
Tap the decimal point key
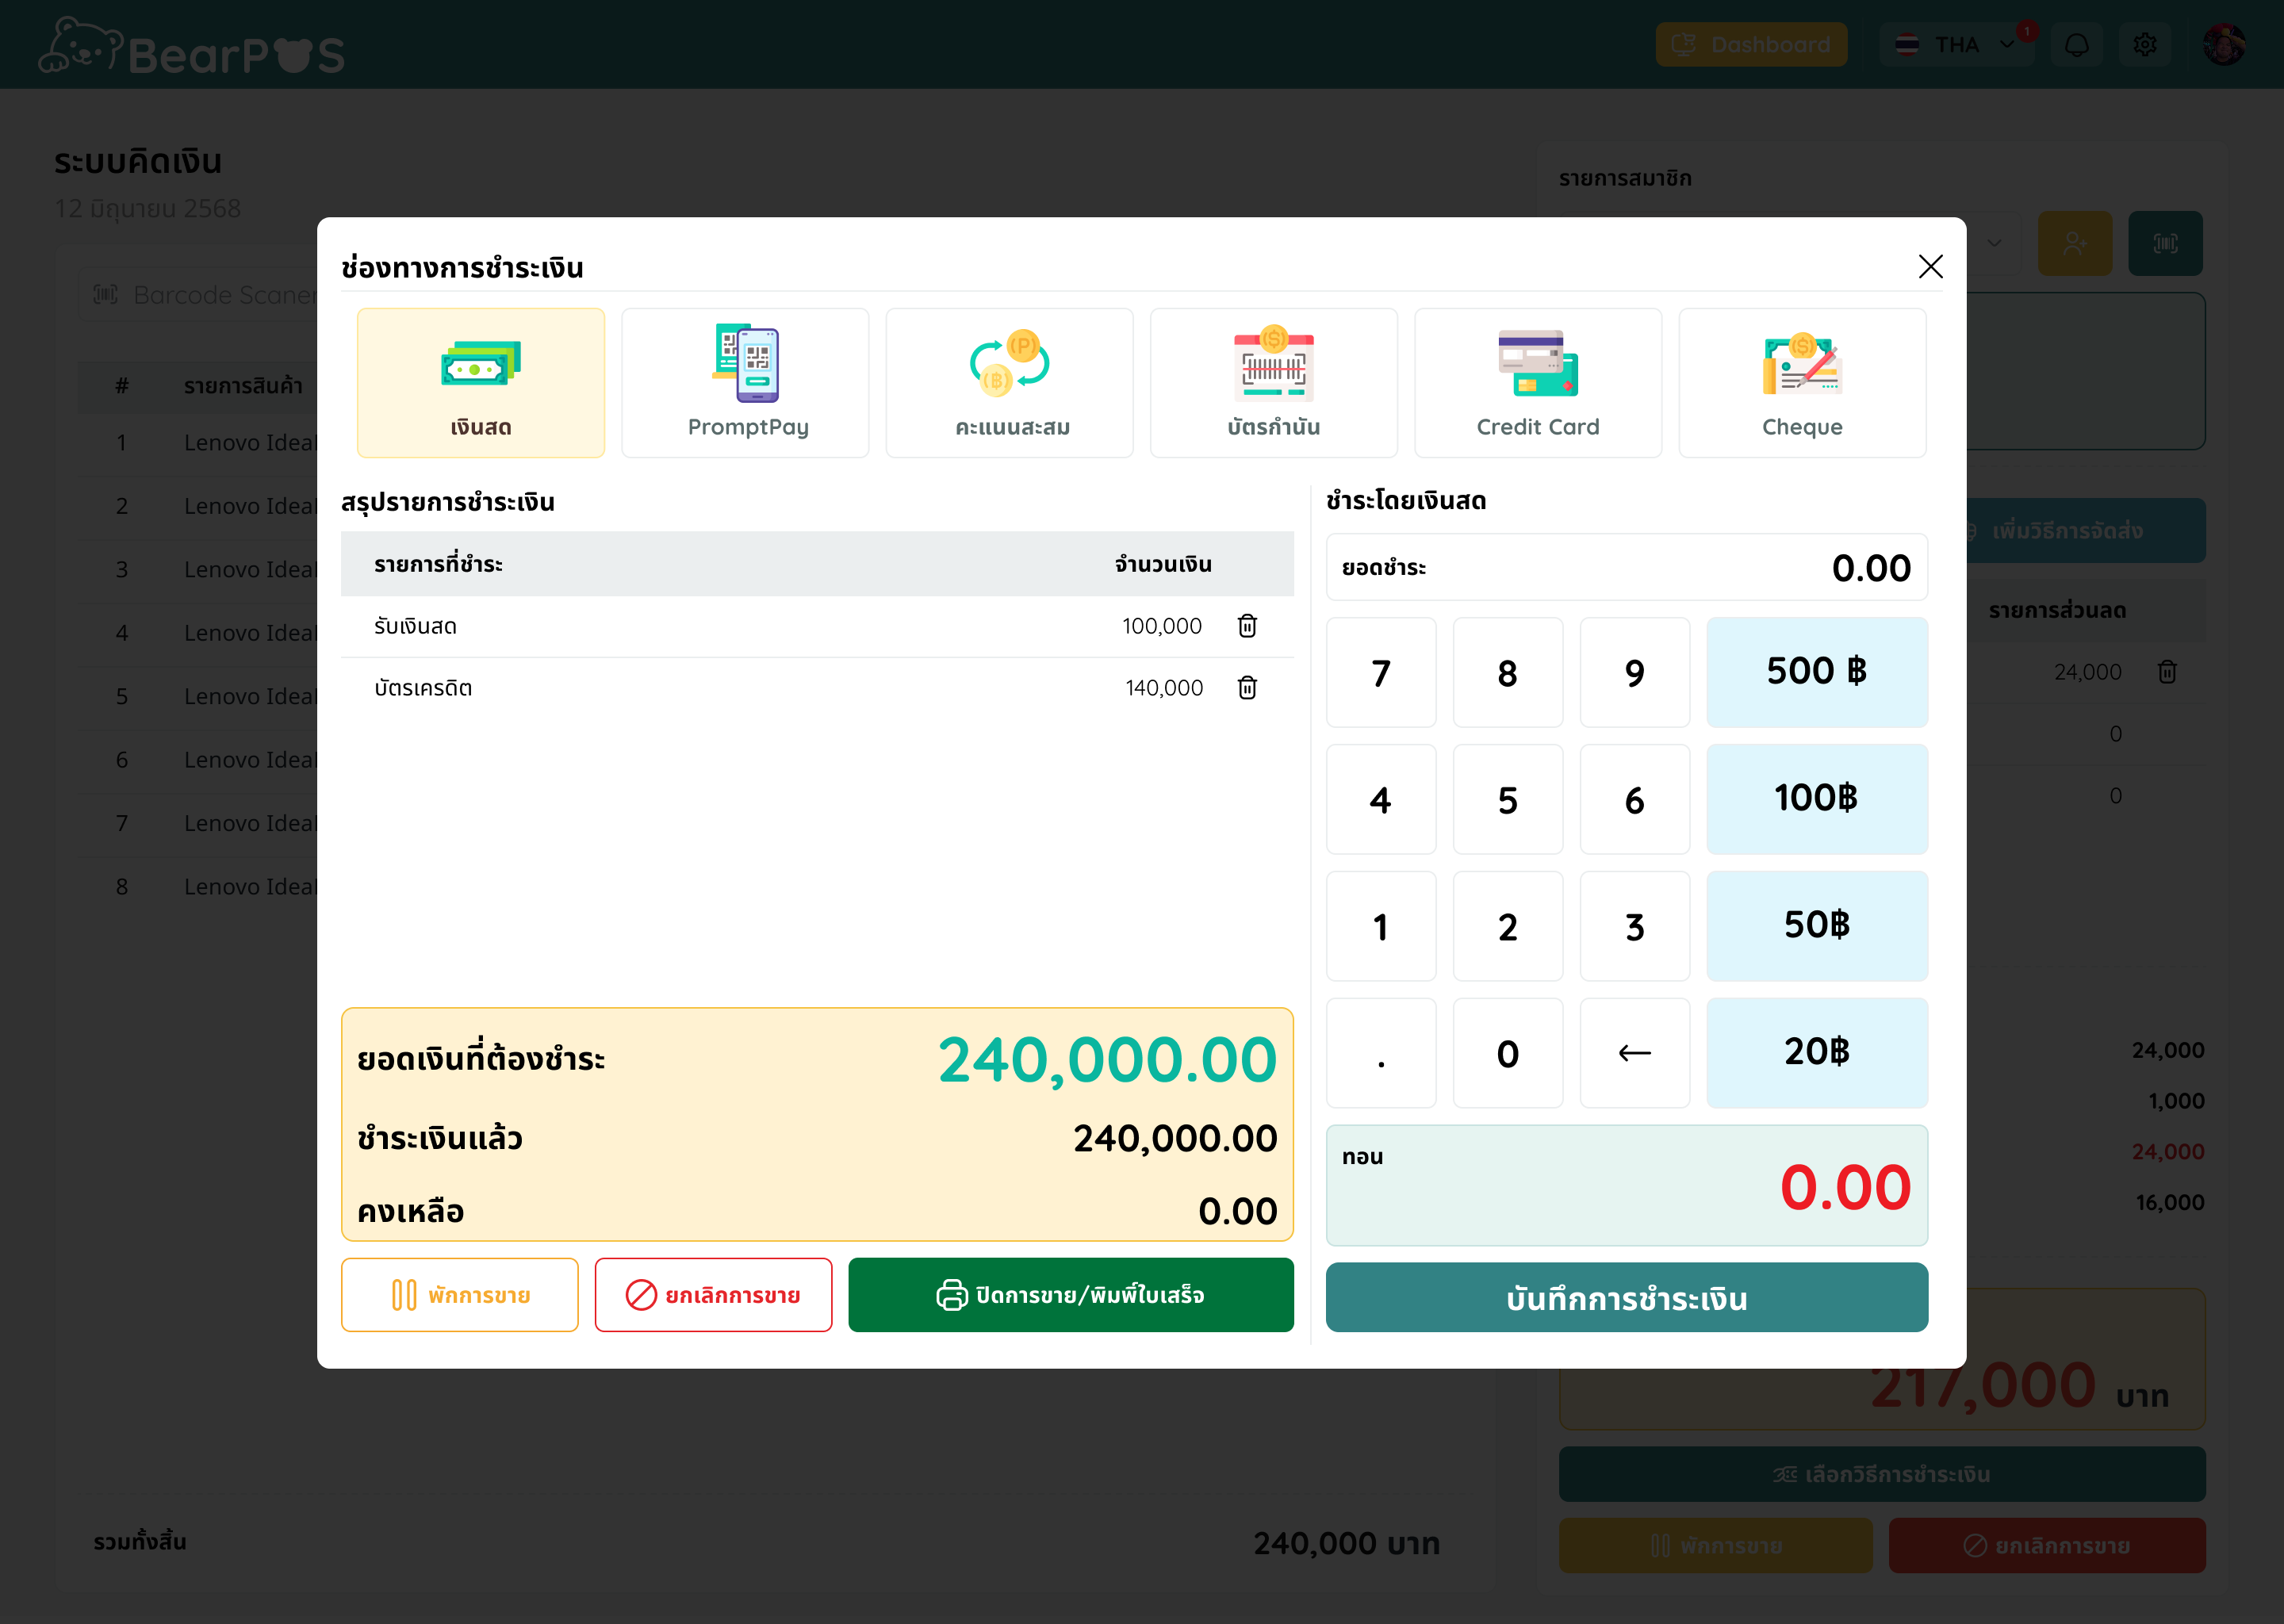pyautogui.click(x=1381, y=1053)
